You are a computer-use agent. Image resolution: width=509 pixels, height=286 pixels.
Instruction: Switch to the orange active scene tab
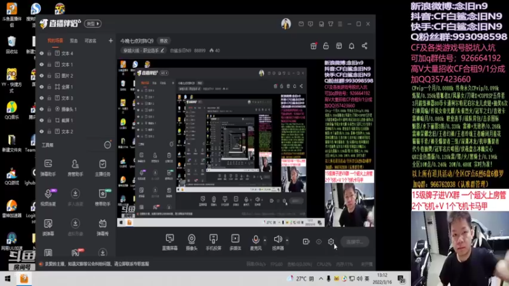(x=55, y=41)
